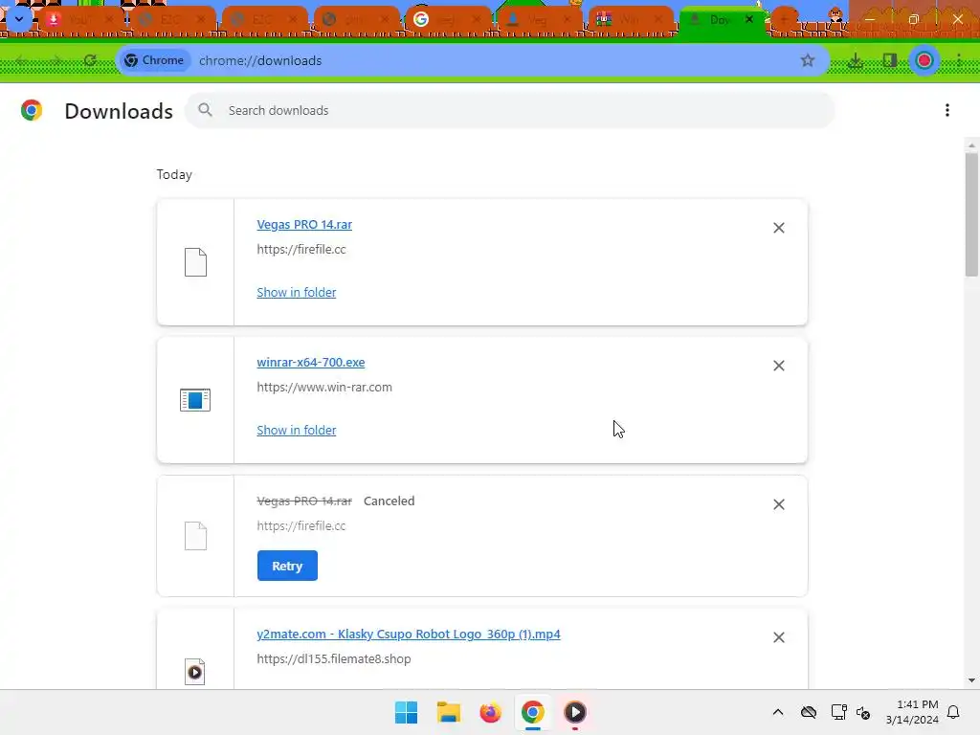980x735 pixels.
Task: Click the Canceled status label
Action: coord(389,501)
